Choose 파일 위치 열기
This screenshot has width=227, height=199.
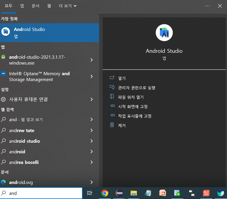[x=131, y=97]
